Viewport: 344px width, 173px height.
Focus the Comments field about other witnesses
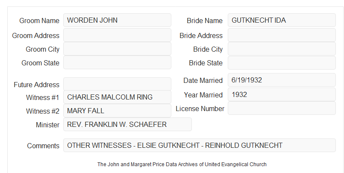coord(200,145)
